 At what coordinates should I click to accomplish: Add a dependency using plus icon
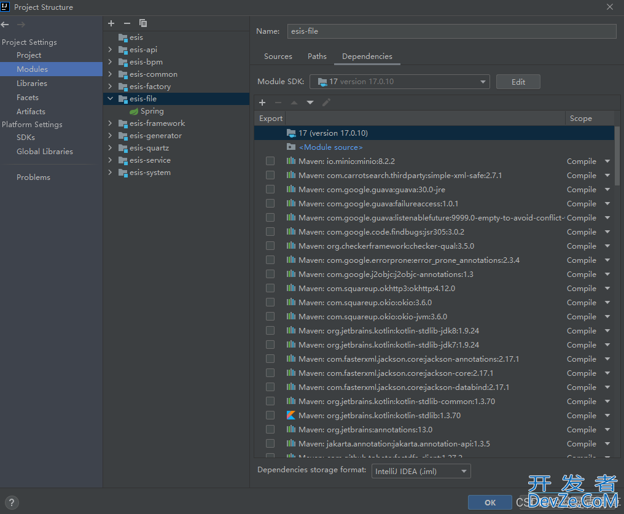[262, 103]
